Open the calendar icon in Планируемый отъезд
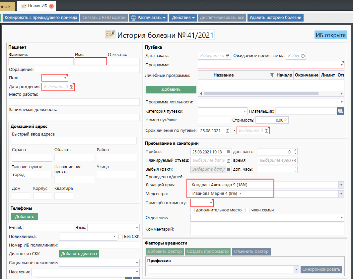This screenshot has height=279, width=353. point(228,160)
